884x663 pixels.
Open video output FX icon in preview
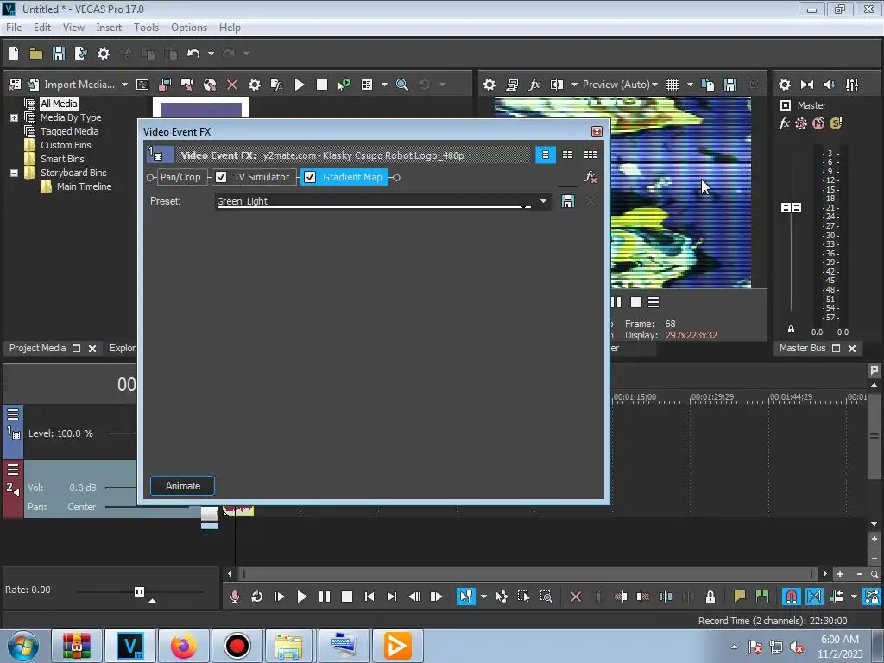[x=534, y=85]
